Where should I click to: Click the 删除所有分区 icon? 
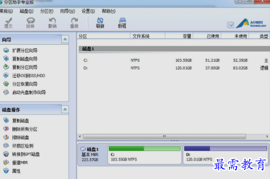coord(6,129)
